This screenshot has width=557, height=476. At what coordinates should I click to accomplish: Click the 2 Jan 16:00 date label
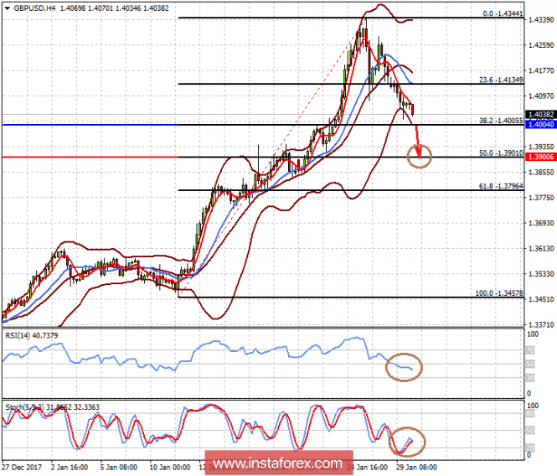pos(70,467)
